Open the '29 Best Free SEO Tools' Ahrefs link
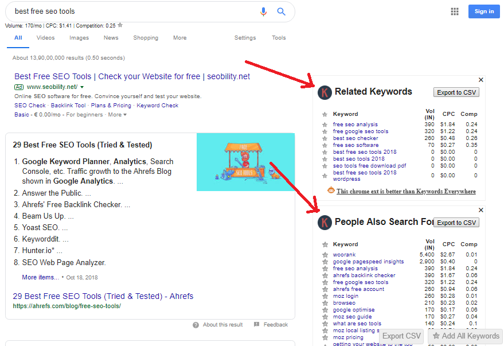This screenshot has height=346, width=504. point(103,296)
